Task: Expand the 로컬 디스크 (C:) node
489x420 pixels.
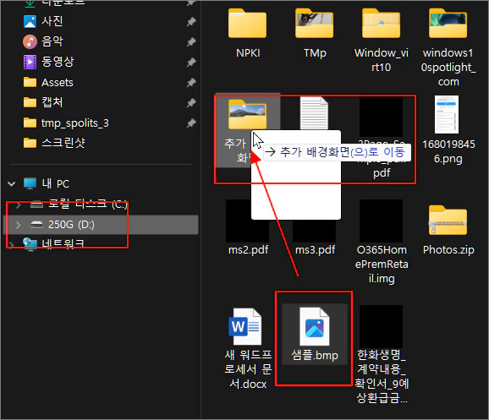Action: click(x=19, y=205)
